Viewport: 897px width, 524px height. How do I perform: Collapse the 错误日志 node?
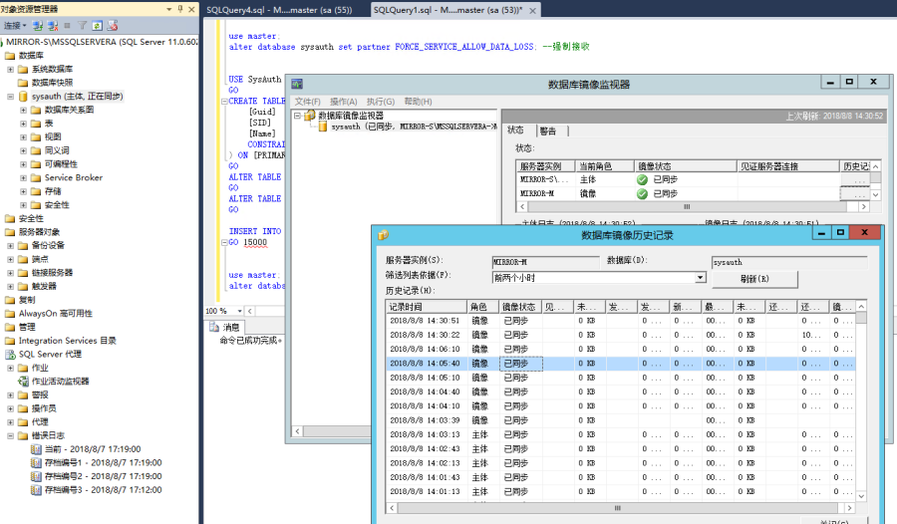[x=10, y=436]
